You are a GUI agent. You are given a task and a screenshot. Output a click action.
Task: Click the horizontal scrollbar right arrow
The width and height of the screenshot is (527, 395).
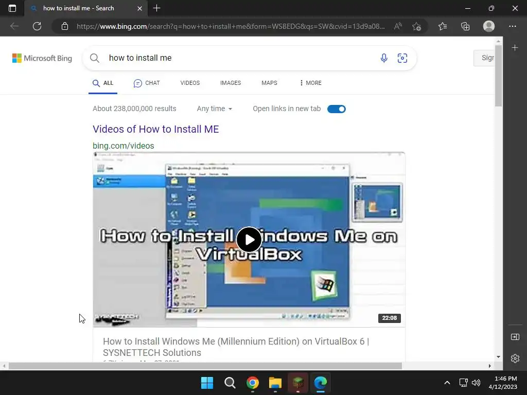pos(490,366)
